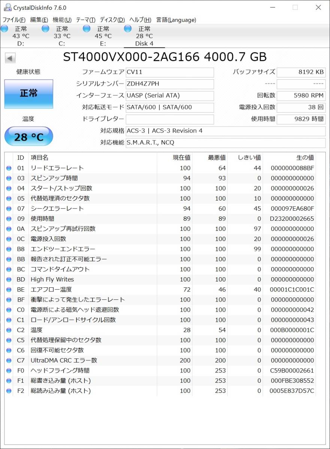Click the しきい値 column header

245,158
